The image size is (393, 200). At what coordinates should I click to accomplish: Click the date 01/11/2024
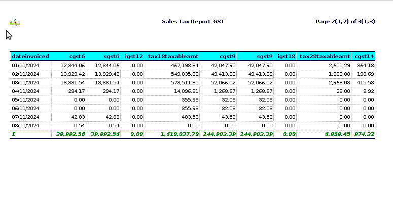click(x=25, y=66)
